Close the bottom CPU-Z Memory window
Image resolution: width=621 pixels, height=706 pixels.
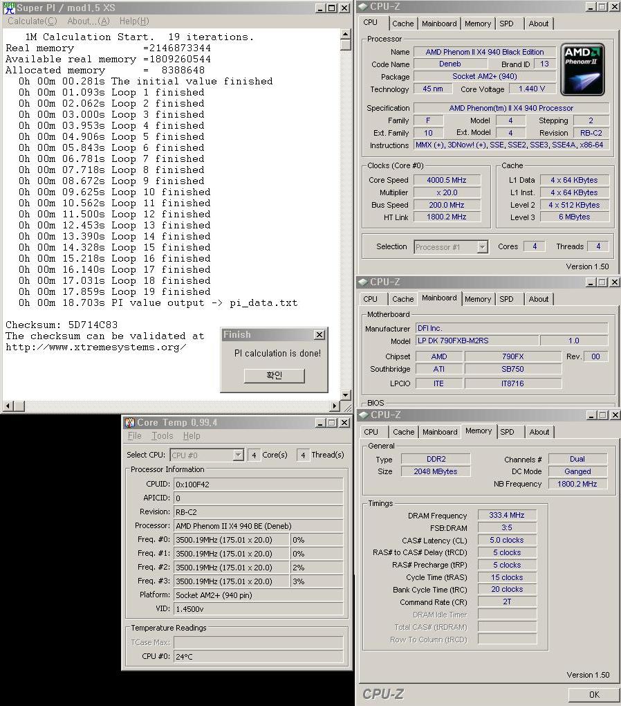pos(615,415)
